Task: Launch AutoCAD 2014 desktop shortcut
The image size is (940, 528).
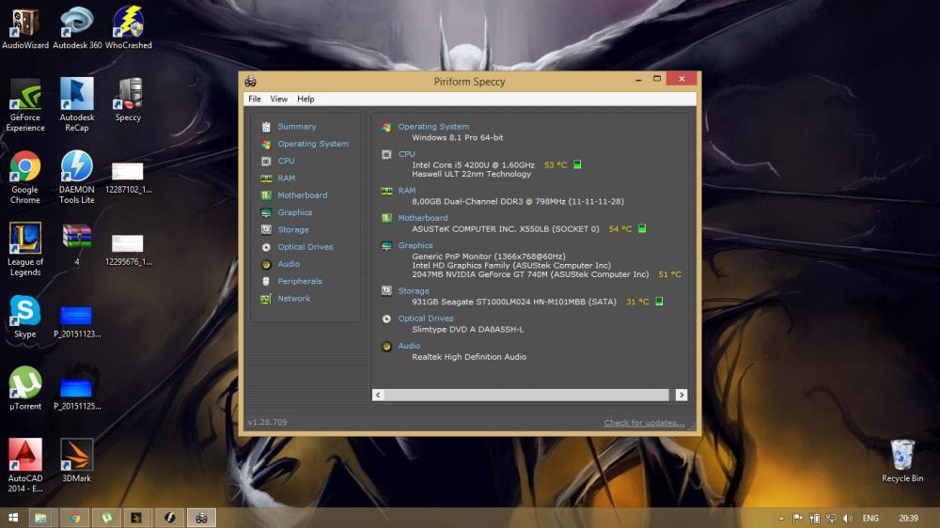Action: [x=25, y=466]
